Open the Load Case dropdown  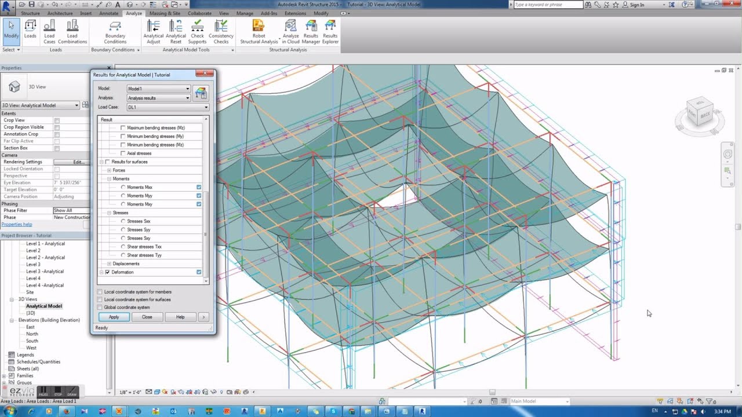tap(206, 107)
